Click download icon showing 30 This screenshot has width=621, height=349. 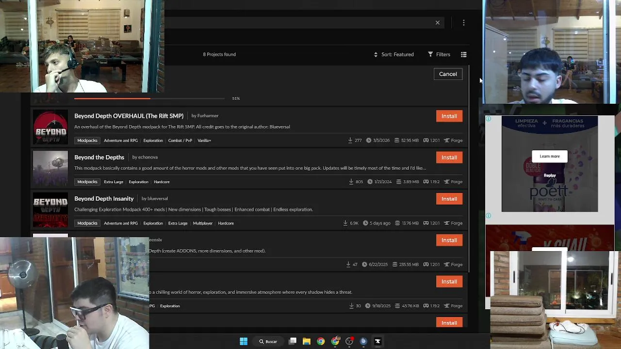pyautogui.click(x=351, y=306)
